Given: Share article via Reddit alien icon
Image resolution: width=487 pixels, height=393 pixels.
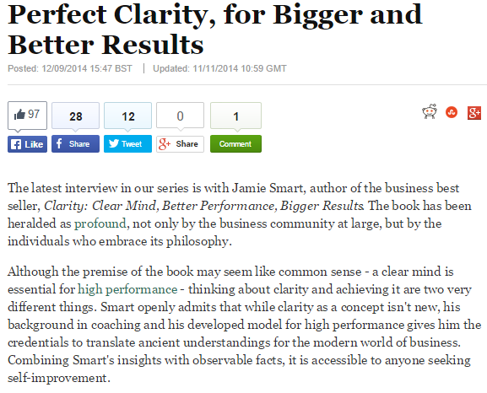Looking at the screenshot, I should click(x=430, y=112).
